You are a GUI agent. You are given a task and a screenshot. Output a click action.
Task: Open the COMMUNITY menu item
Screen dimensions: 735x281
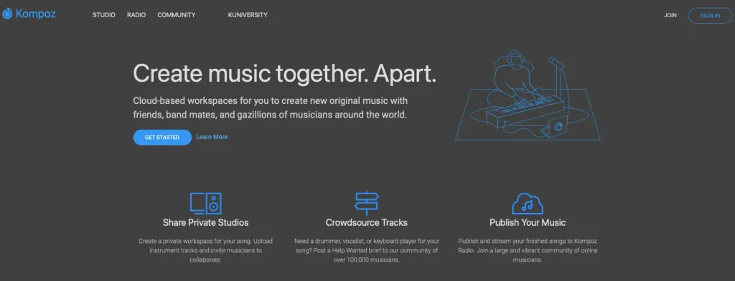177,15
